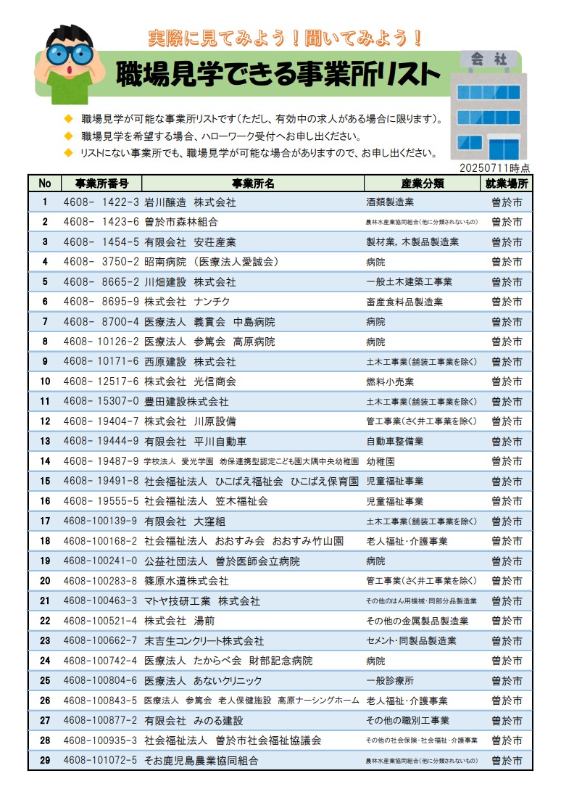Click the column header 事業所番号
The image size is (561, 797).
click(101, 183)
